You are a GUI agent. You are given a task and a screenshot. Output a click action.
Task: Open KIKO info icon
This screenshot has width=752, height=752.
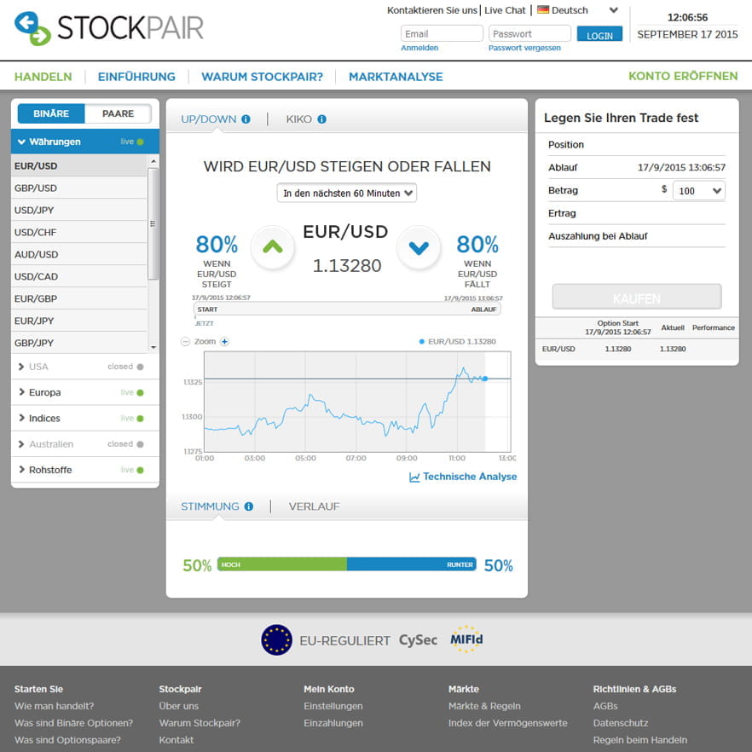tap(321, 119)
